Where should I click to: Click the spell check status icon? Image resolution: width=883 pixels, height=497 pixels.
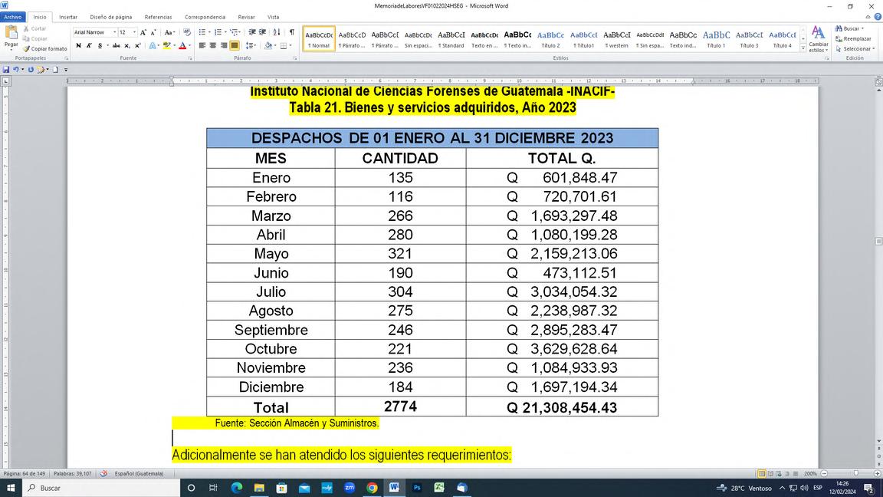[x=103, y=474]
